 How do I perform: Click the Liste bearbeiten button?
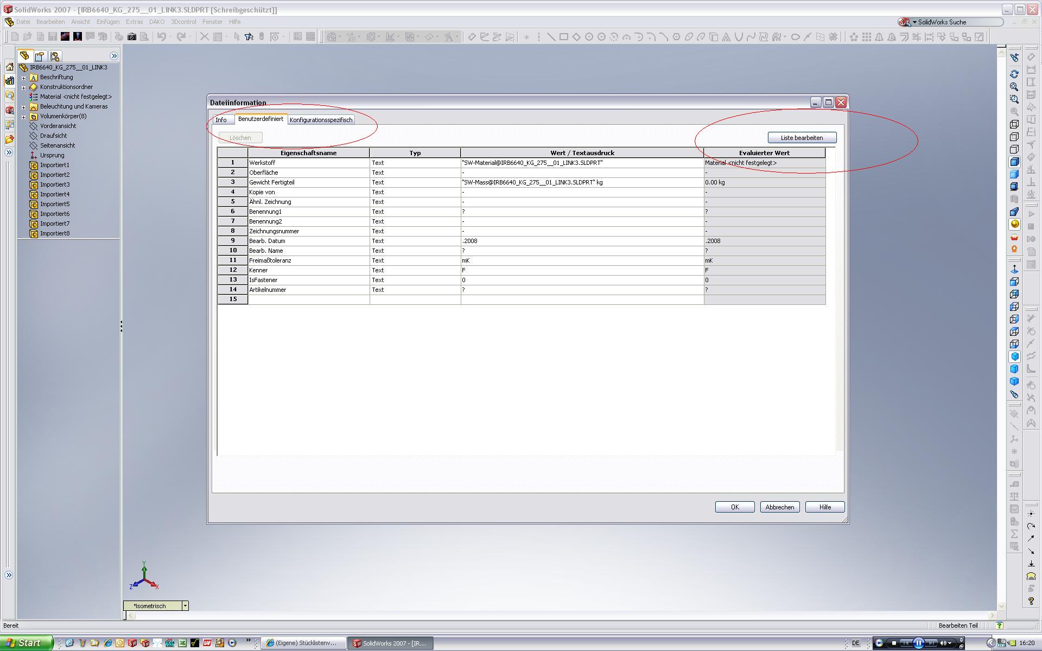[x=802, y=138]
